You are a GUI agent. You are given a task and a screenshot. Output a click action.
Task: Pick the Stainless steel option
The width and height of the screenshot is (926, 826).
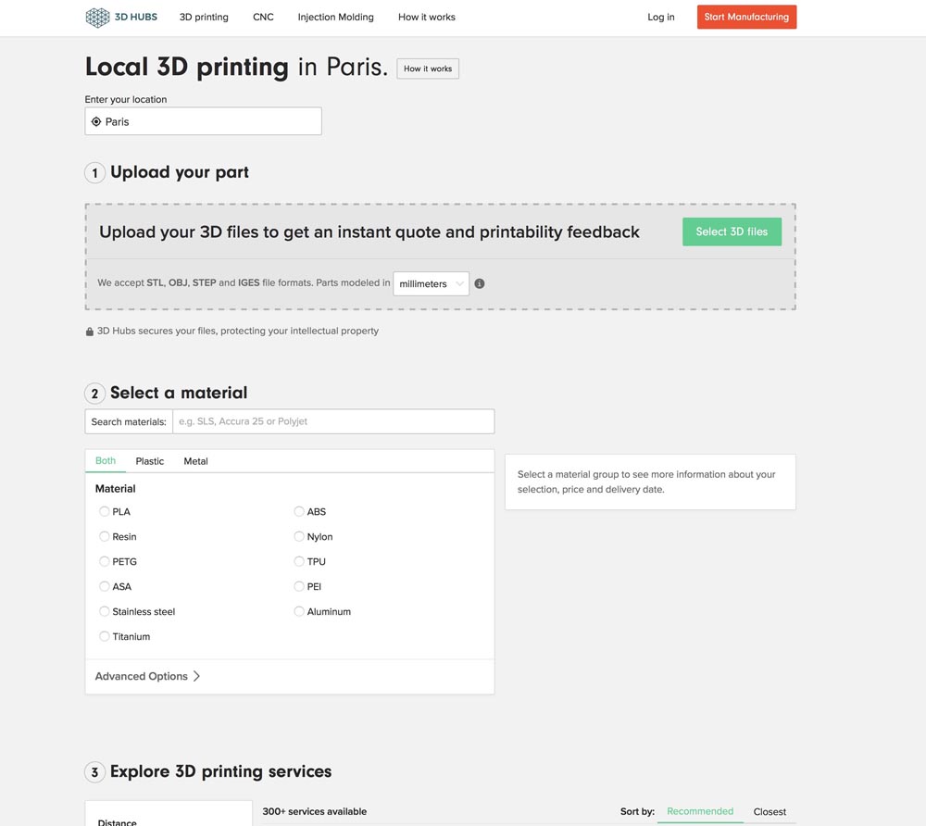105,611
